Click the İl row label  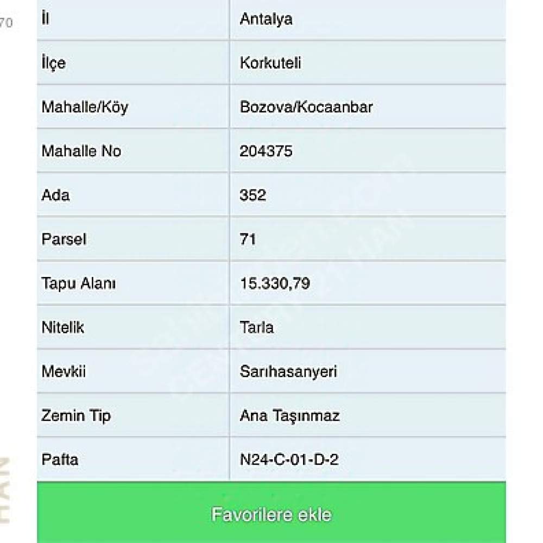[x=46, y=18]
